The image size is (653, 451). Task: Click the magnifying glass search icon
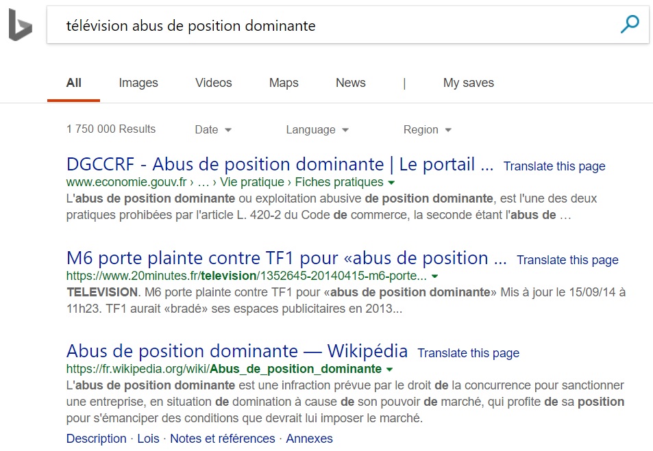pyautogui.click(x=629, y=25)
